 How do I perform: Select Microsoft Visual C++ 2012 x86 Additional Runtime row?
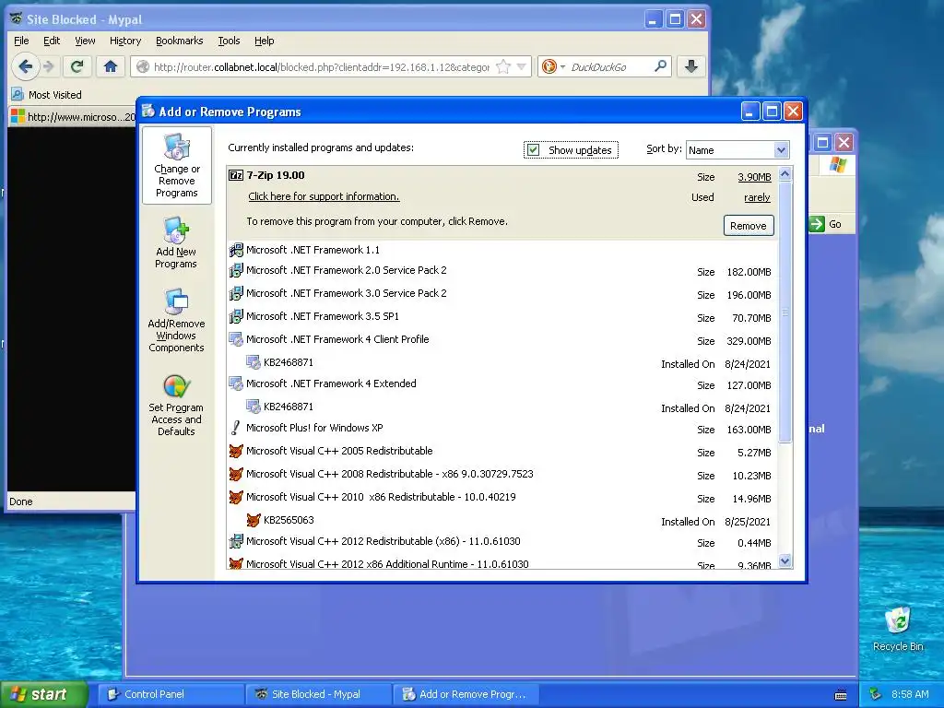click(502, 563)
